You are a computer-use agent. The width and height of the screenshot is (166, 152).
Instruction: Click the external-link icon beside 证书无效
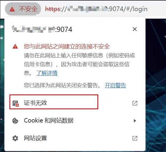[x=135, y=103]
